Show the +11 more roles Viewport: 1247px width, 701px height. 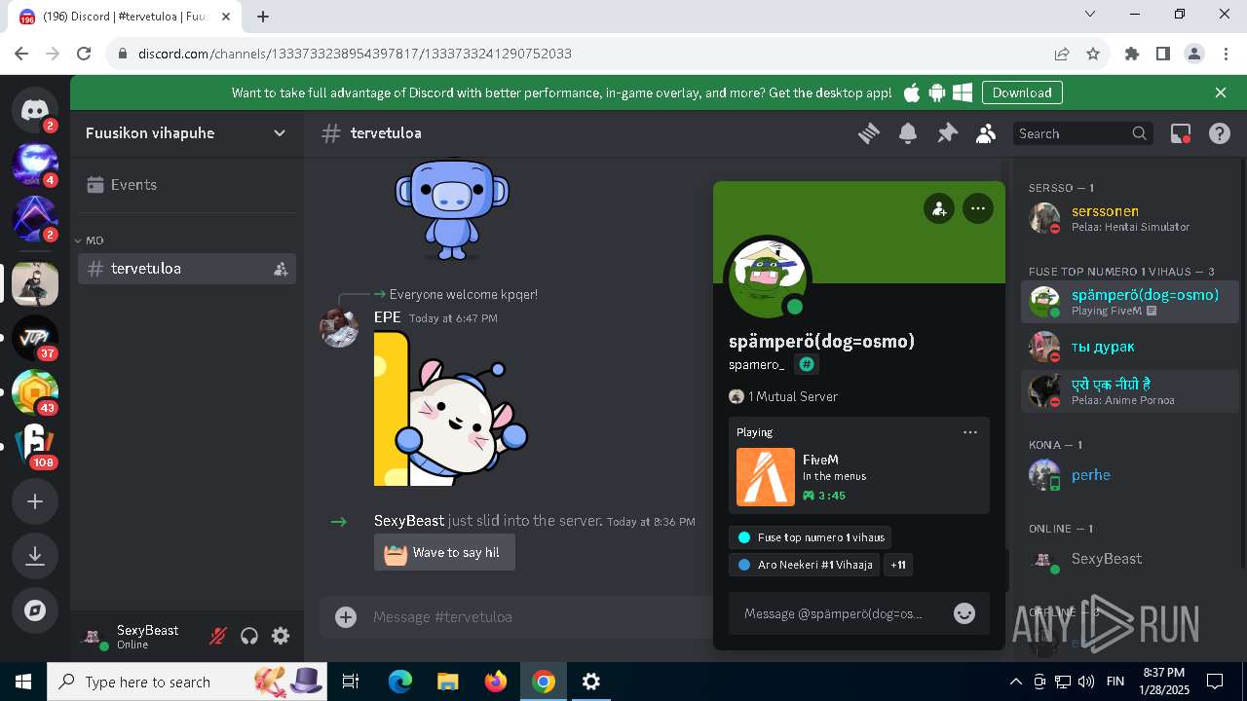coord(898,565)
